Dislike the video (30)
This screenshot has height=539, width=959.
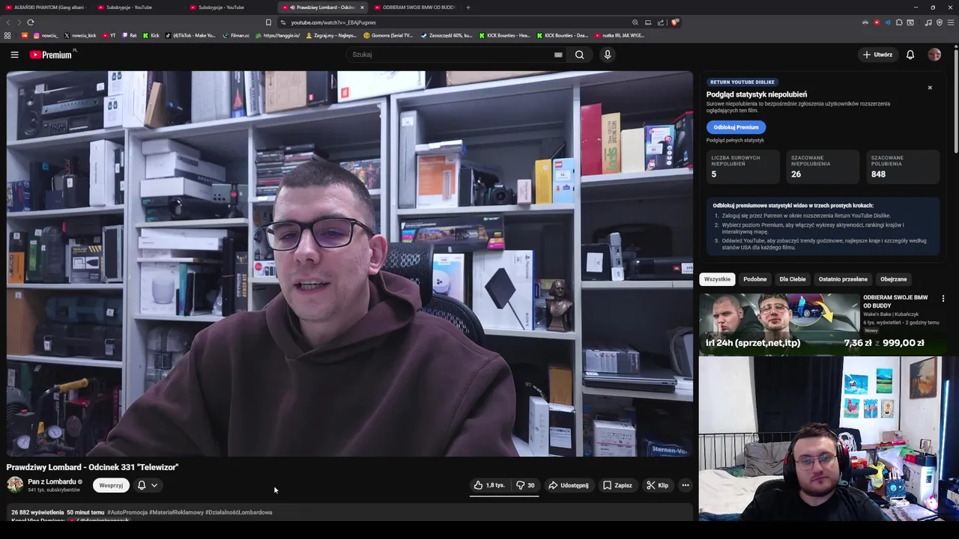pyautogui.click(x=525, y=485)
